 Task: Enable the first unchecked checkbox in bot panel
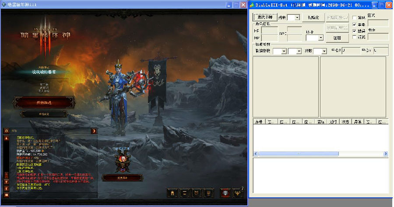coord(355,17)
